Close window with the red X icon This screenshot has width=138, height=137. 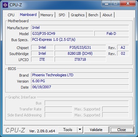[128, 4]
